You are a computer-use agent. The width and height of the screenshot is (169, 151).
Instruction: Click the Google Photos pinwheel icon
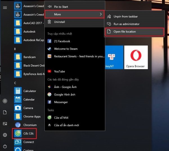[50, 87]
